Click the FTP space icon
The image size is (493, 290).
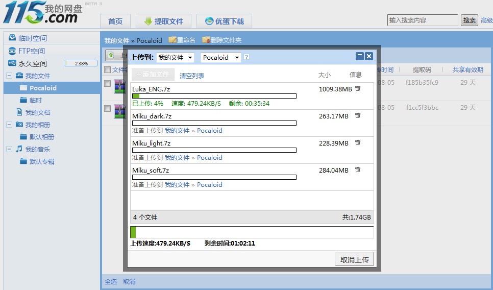pyautogui.click(x=12, y=51)
